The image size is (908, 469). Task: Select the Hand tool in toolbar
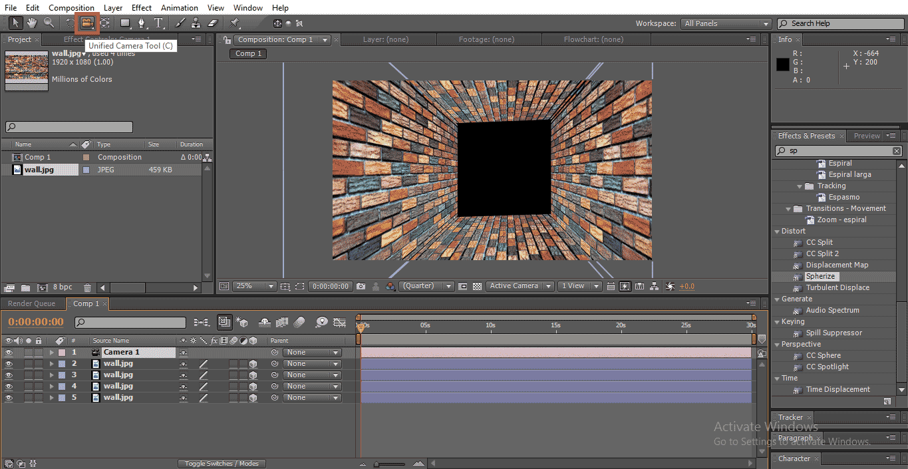[x=32, y=23]
